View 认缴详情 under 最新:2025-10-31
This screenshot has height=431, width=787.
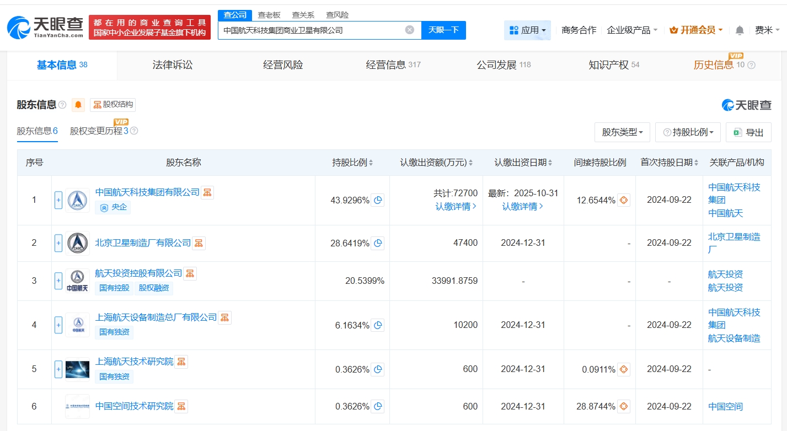click(523, 207)
